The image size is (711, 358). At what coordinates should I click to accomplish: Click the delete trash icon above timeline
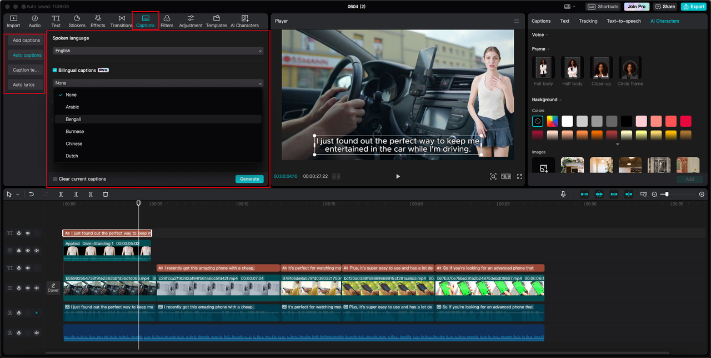pyautogui.click(x=106, y=194)
